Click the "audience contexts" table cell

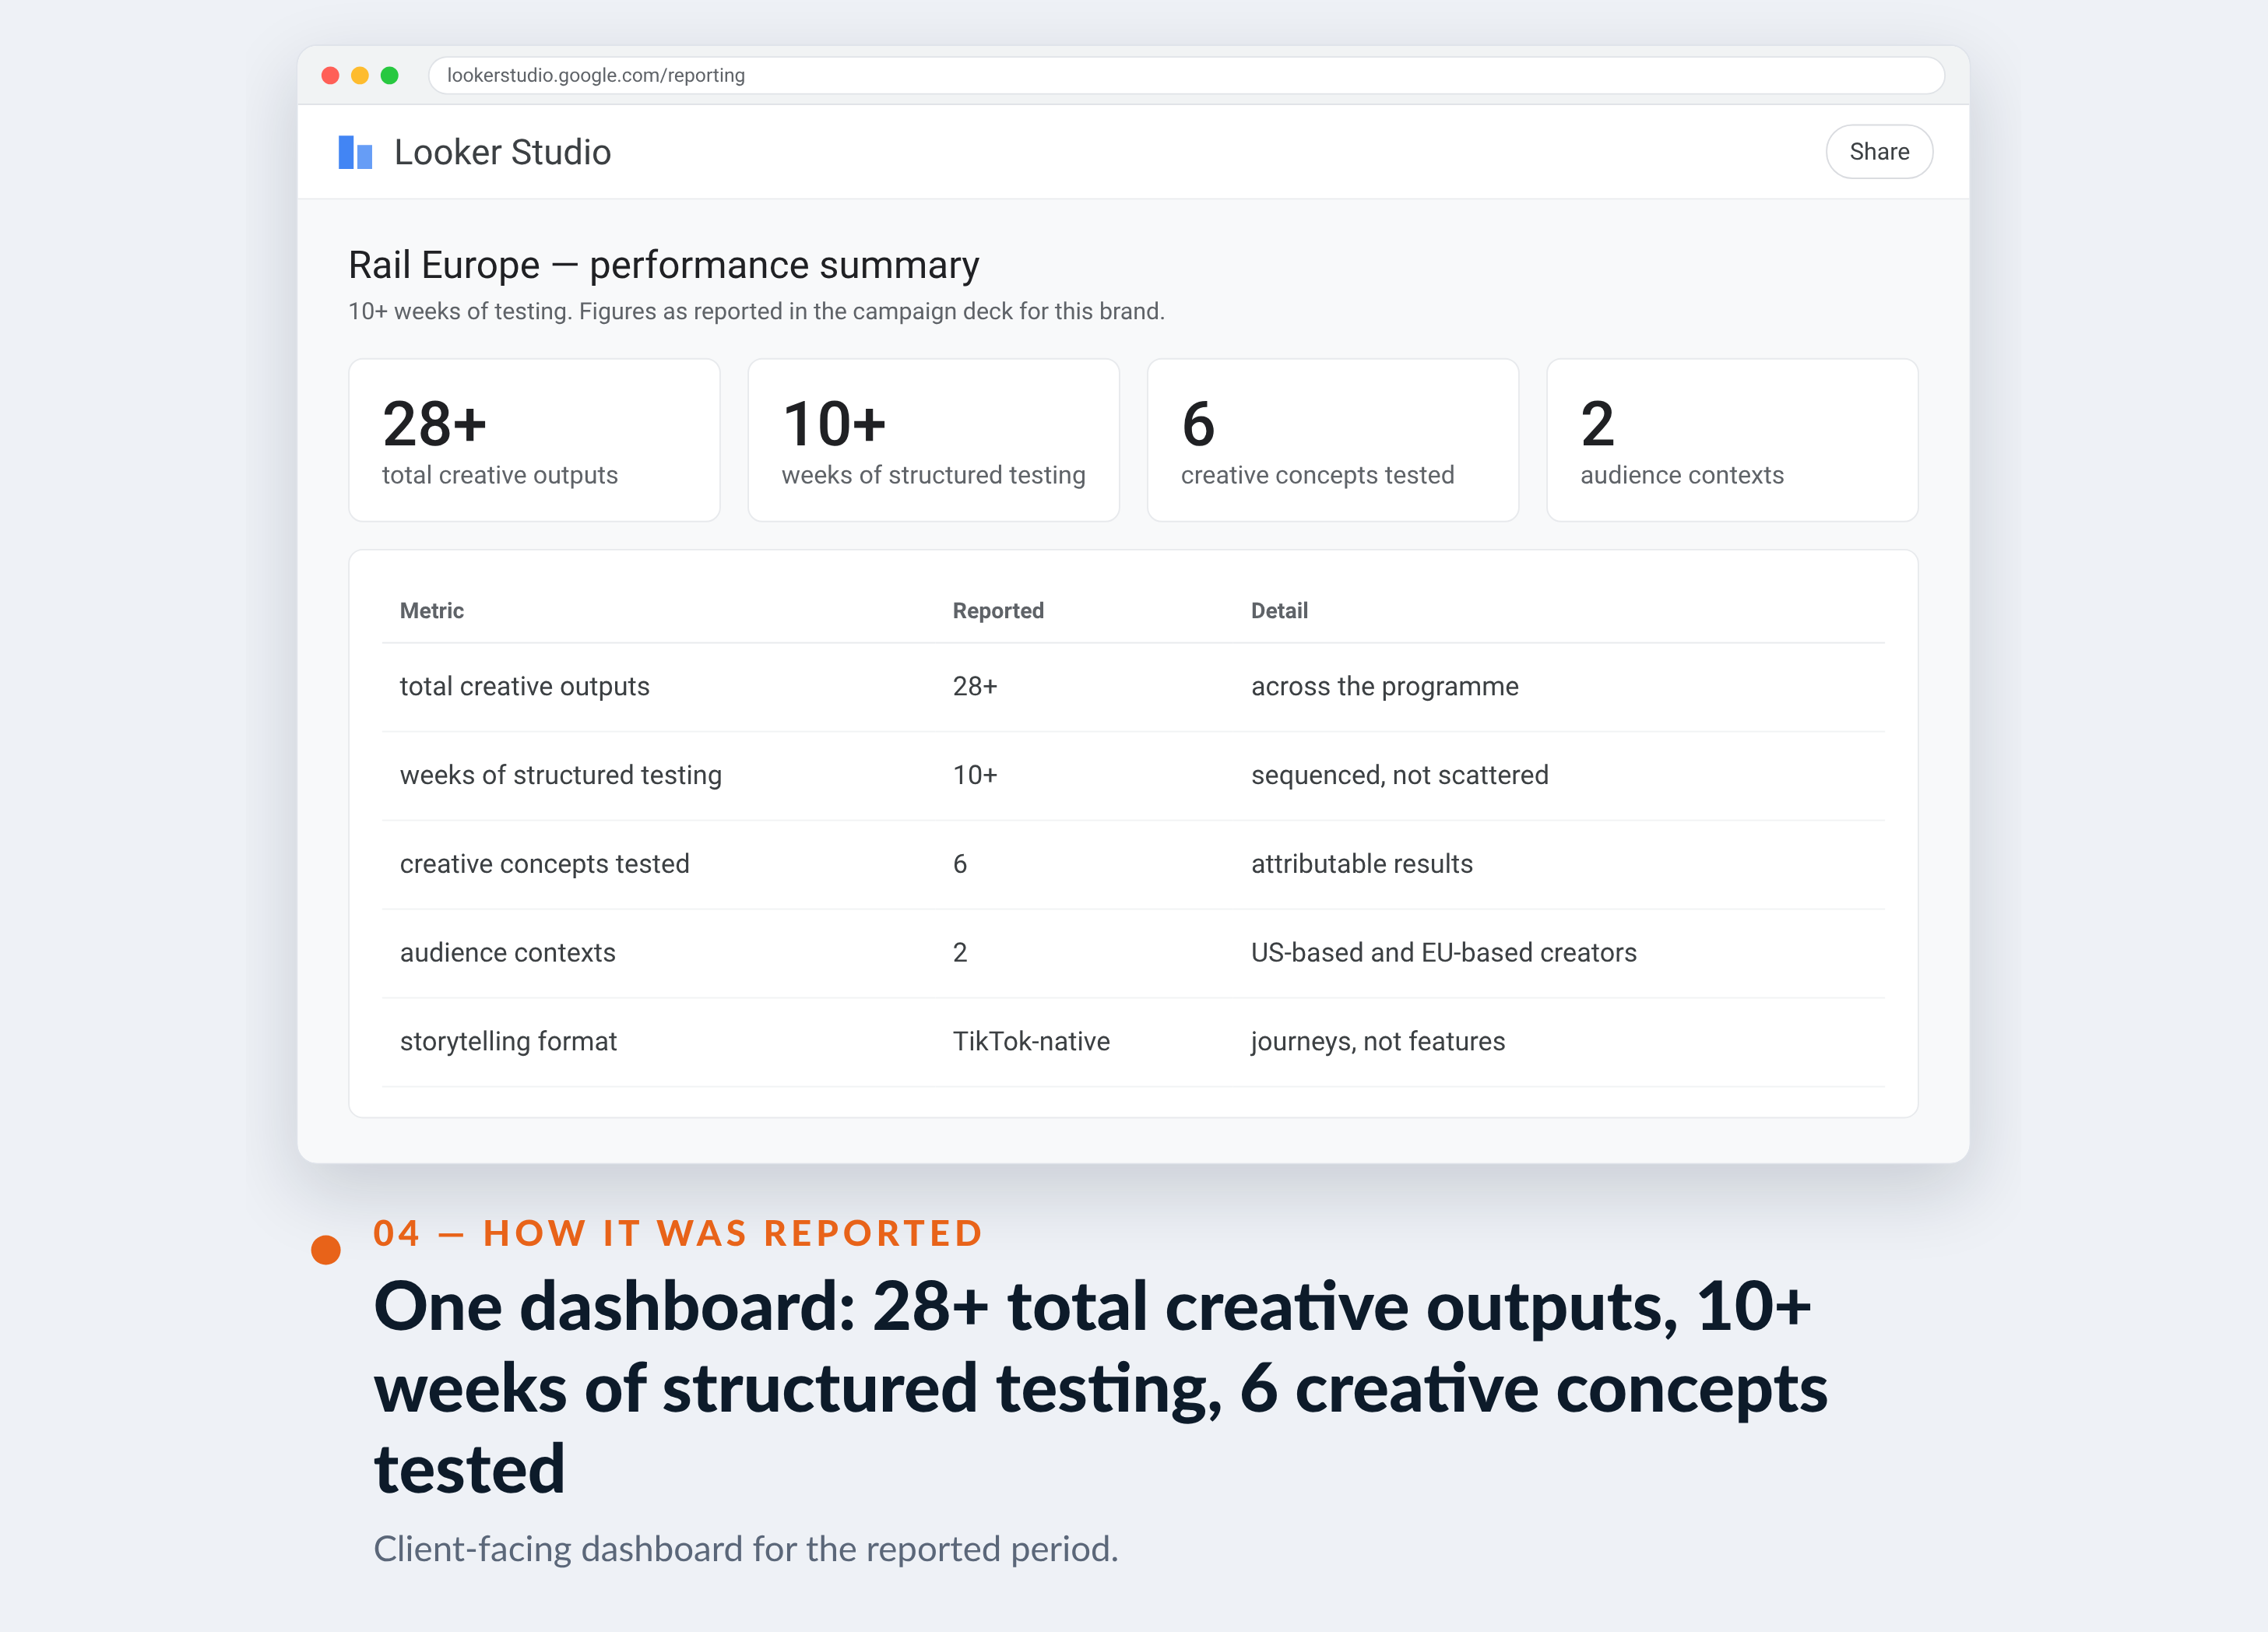[x=508, y=953]
